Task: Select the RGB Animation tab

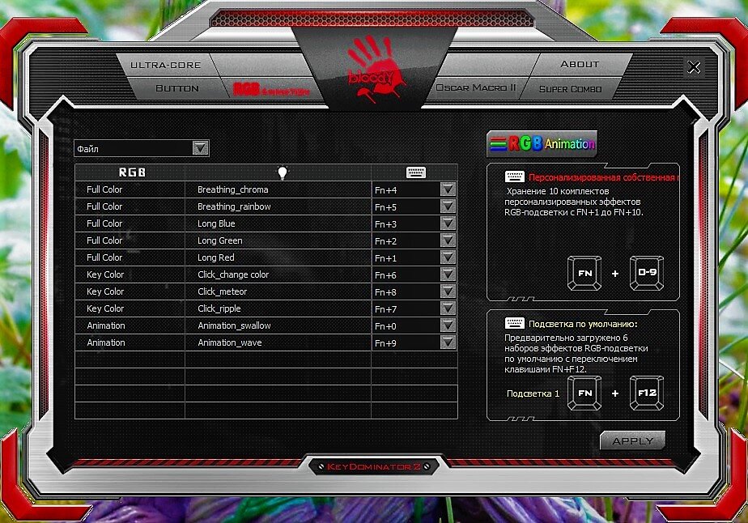Action: pyautogui.click(x=271, y=89)
